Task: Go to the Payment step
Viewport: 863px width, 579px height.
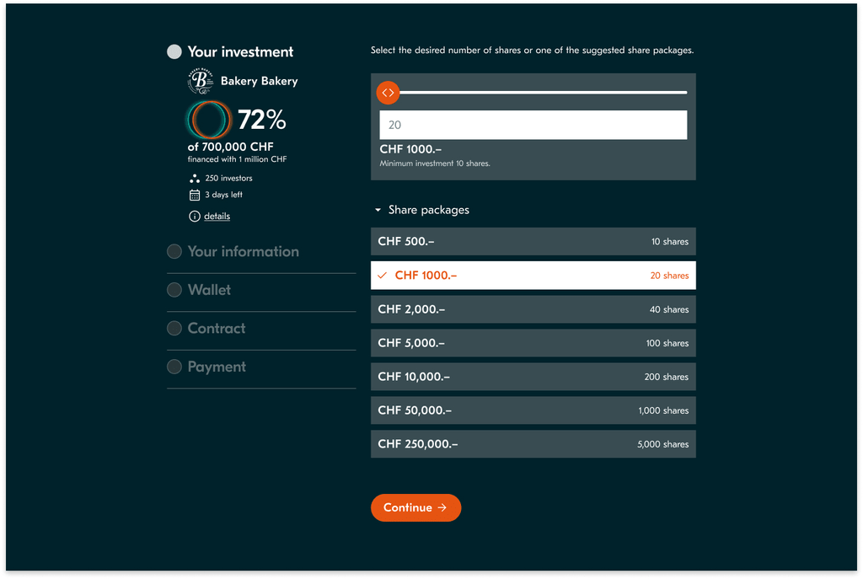Action: click(217, 367)
